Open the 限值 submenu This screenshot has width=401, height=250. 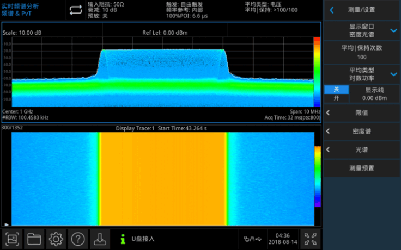click(362, 112)
